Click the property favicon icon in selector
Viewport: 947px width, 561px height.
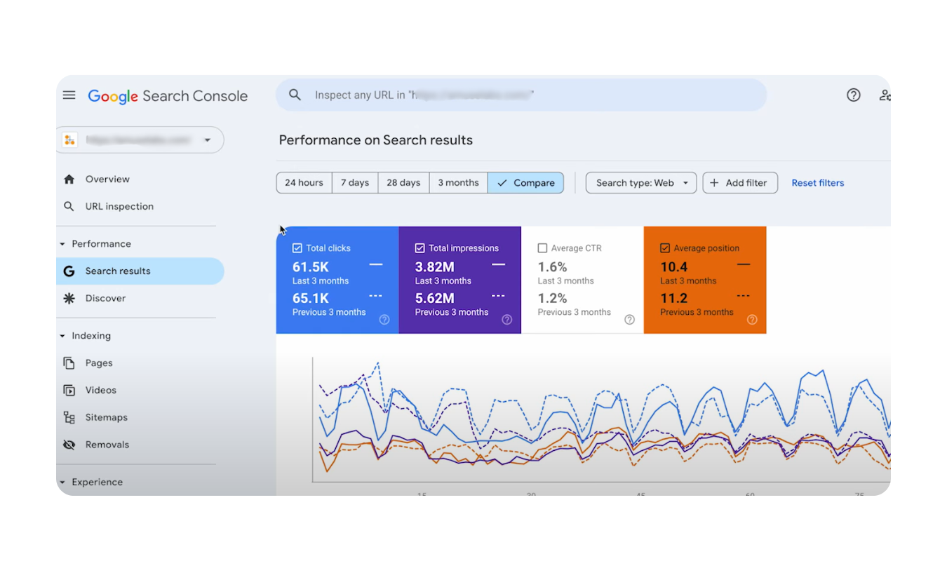point(69,140)
